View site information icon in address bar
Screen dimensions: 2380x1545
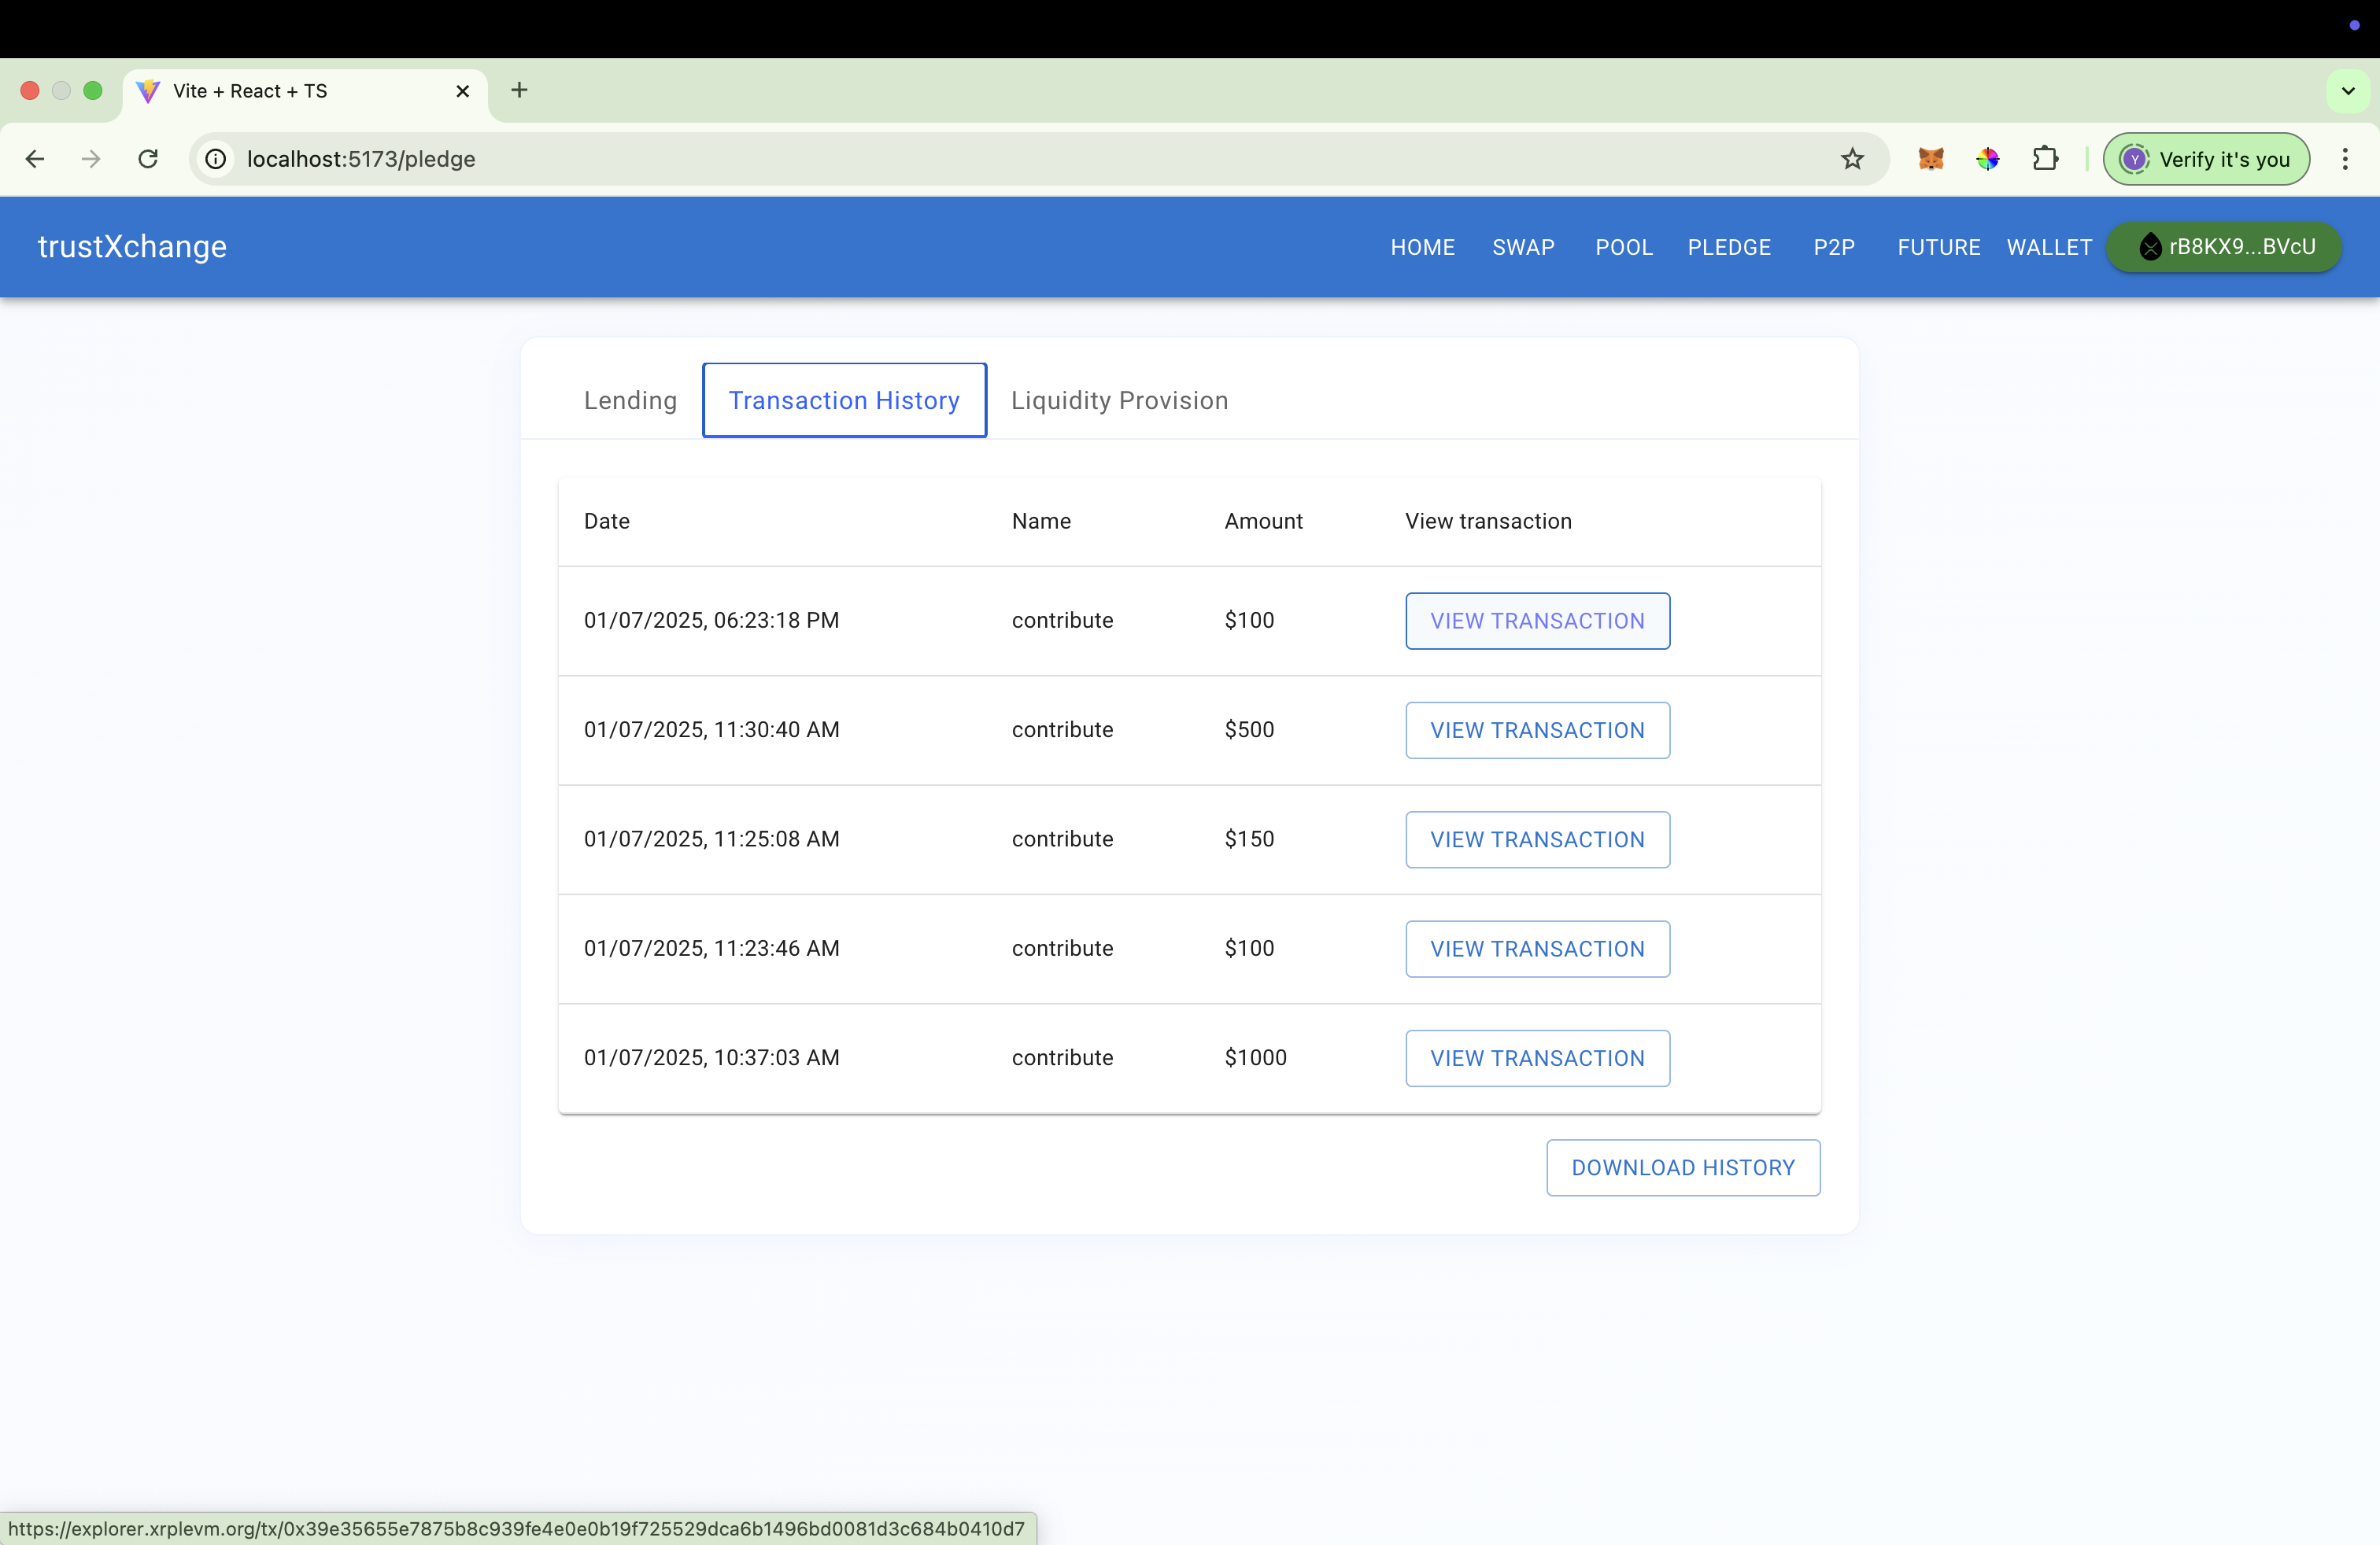coord(216,159)
